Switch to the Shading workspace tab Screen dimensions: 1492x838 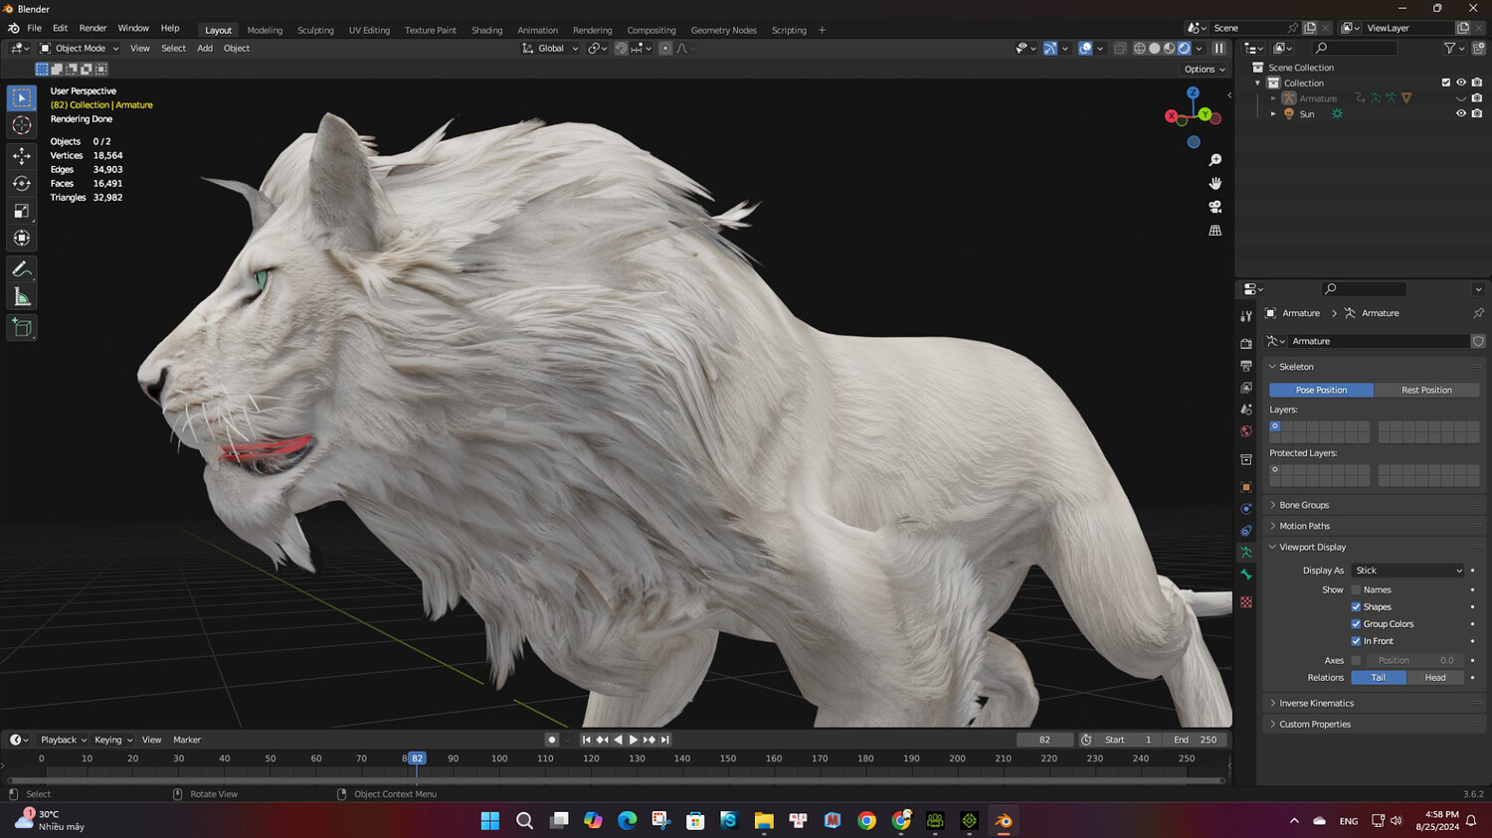486,30
